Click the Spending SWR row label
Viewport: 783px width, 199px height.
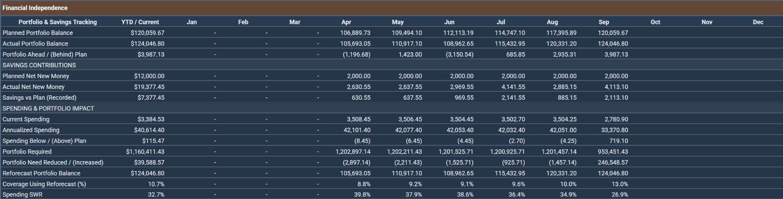pyautogui.click(x=22, y=194)
